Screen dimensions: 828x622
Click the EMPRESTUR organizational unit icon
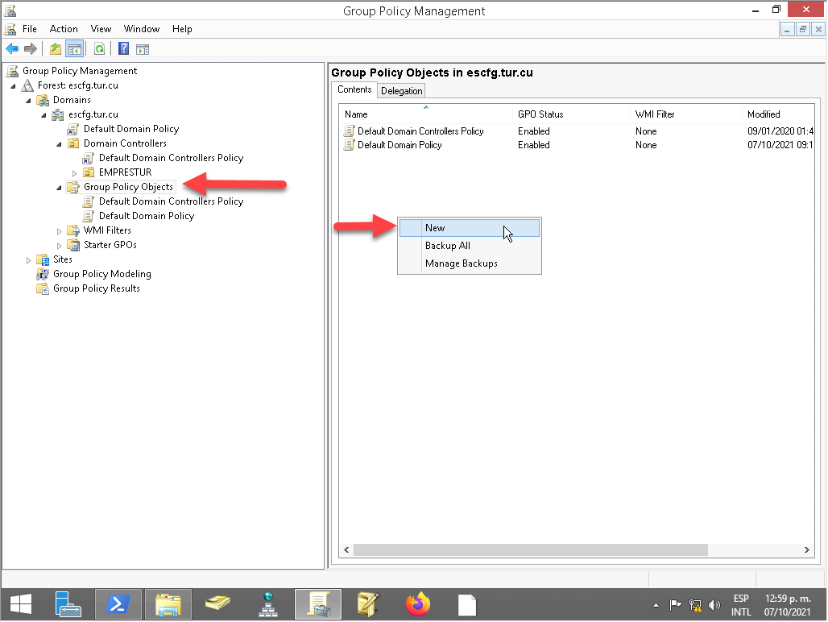tap(89, 172)
